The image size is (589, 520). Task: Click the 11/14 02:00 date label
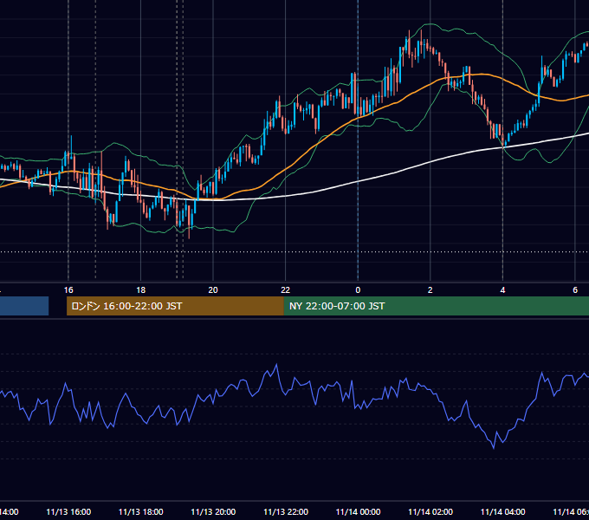430,511
